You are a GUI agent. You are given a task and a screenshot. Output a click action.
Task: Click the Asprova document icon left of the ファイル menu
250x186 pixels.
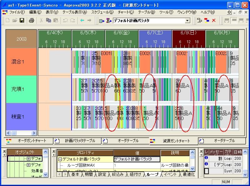coord(5,12)
